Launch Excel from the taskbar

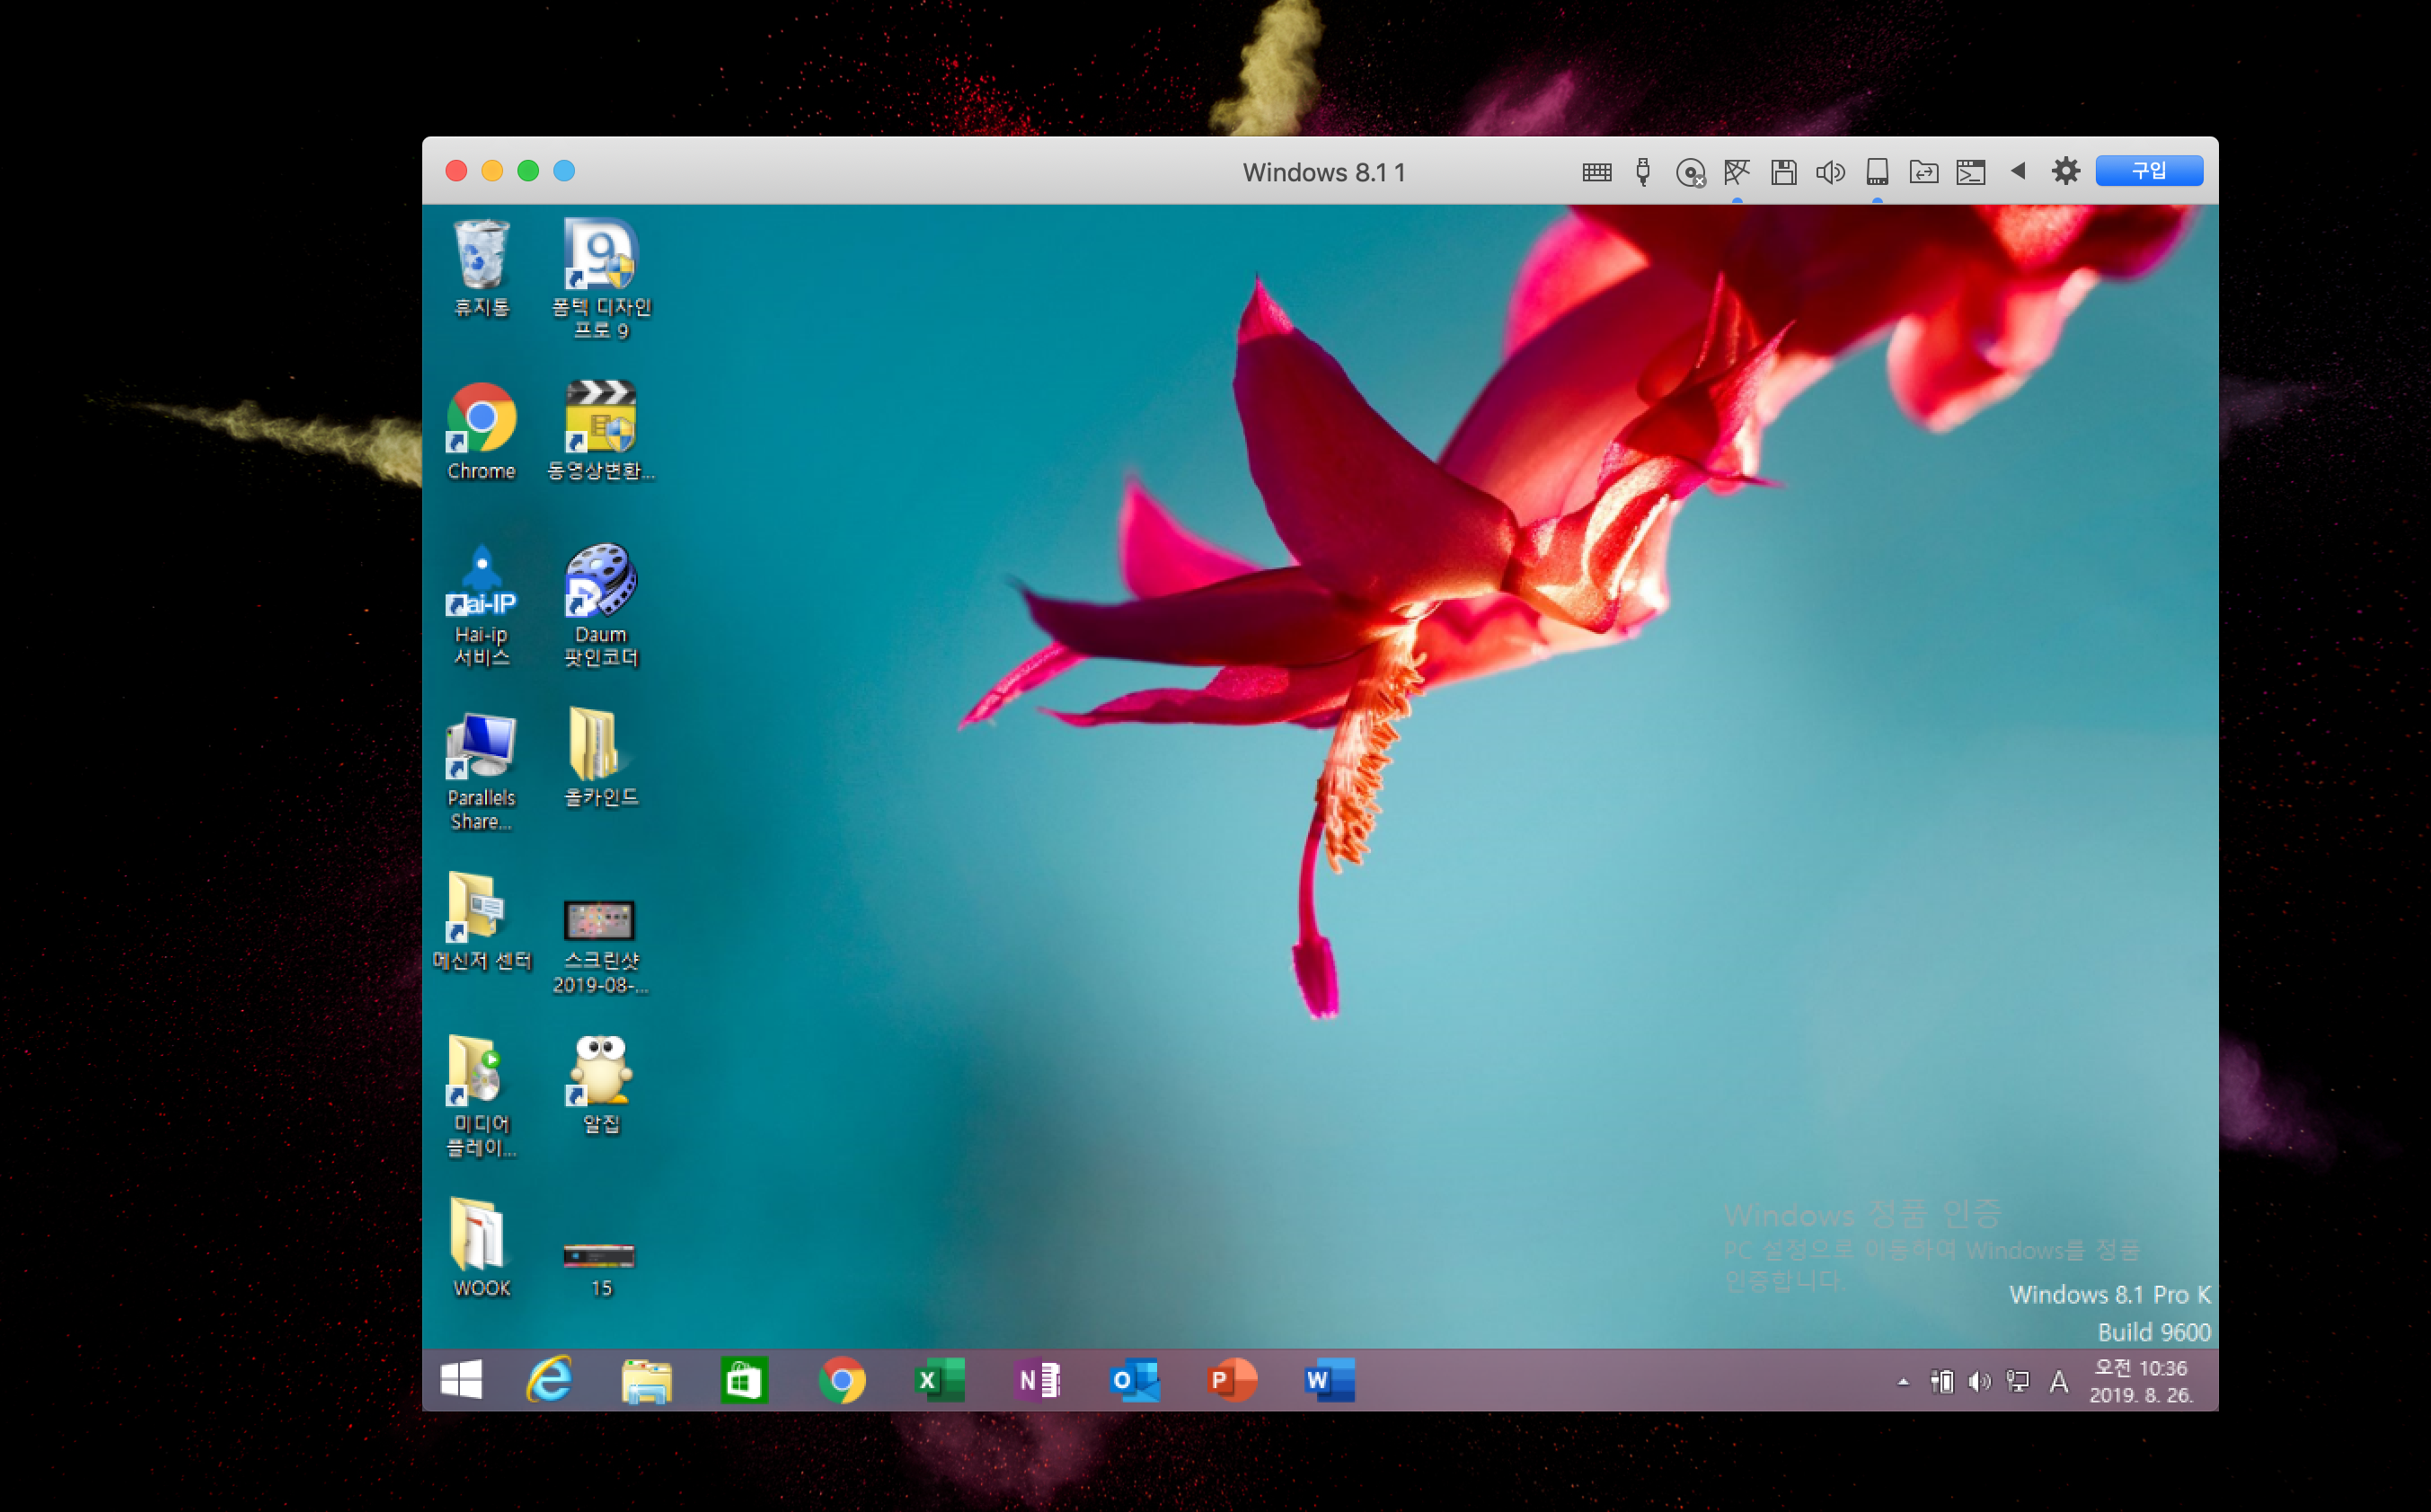coord(940,1380)
